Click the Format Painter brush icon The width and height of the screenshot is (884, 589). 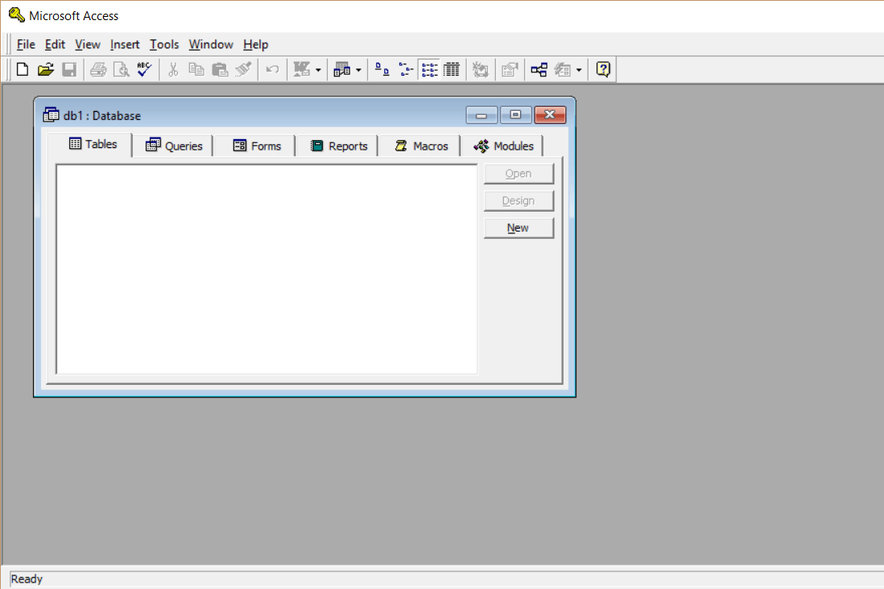point(243,69)
